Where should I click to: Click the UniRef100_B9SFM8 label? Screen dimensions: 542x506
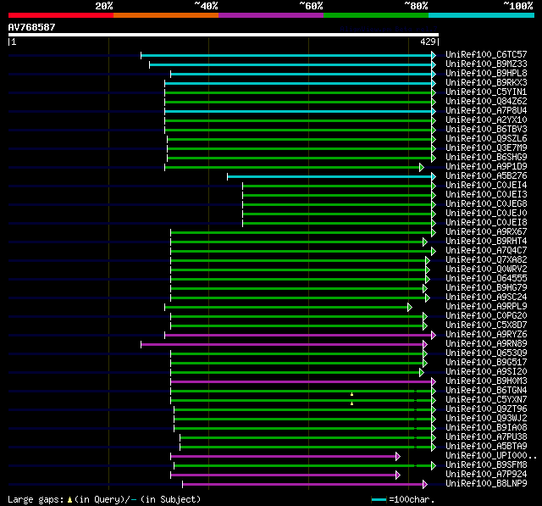point(486,465)
